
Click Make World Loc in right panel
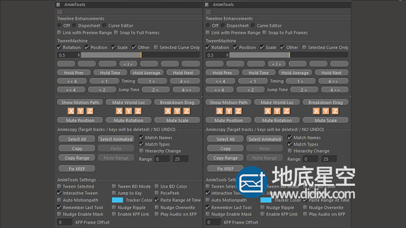[x=277, y=102]
